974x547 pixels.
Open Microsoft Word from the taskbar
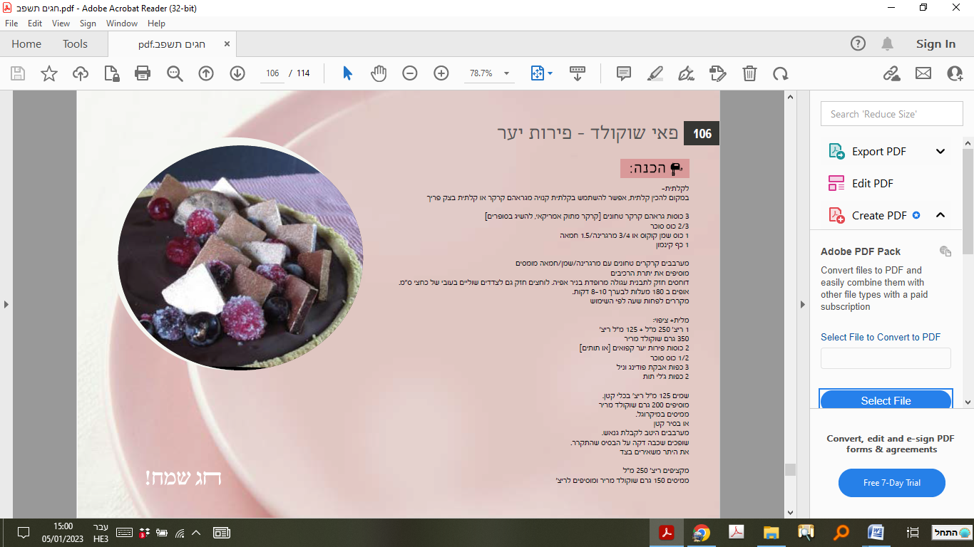[x=876, y=533]
